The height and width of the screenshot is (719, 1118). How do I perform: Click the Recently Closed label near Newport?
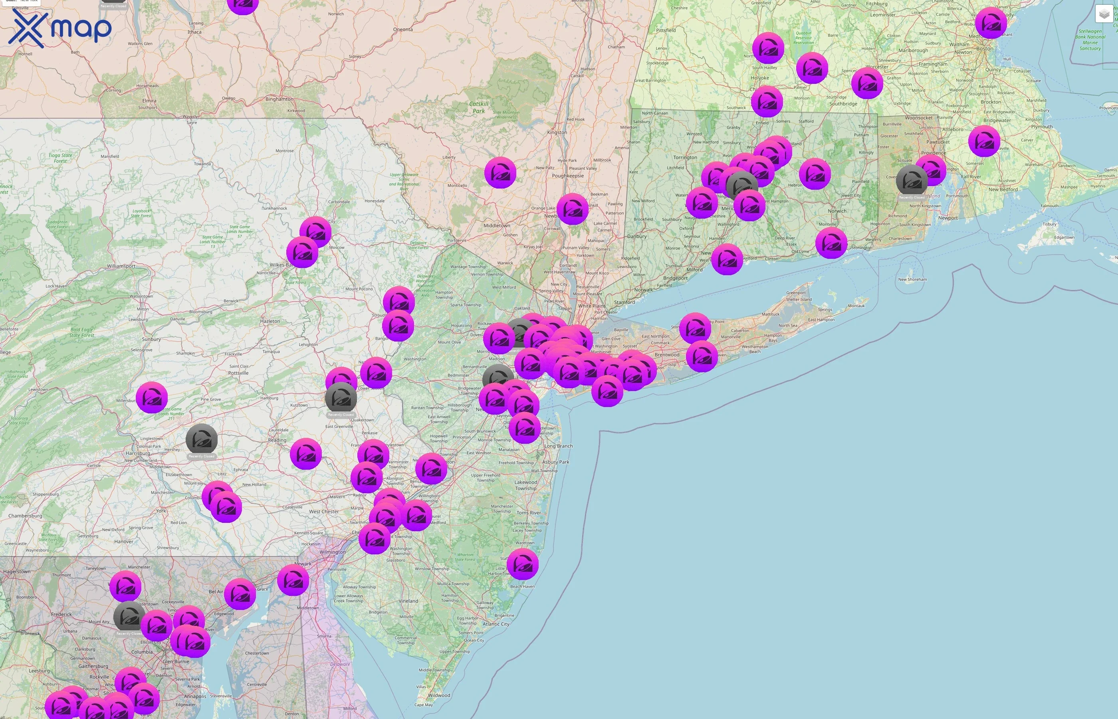click(x=912, y=197)
